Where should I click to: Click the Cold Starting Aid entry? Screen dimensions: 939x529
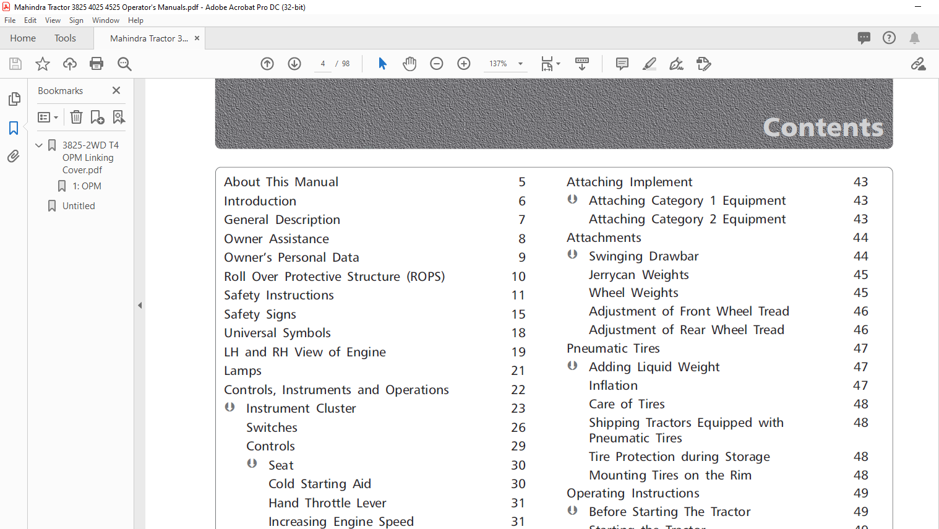[320, 484]
